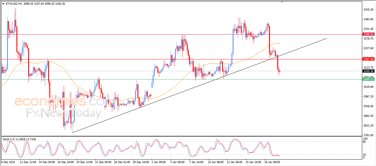Screen dimensions: 376x166
Task: Click the 8 Dec 2025 date label
Action: (x=8, y=162)
